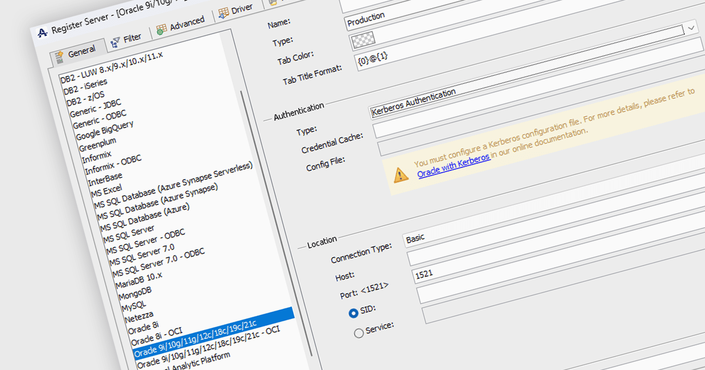
Task: Select the SID radio button
Action: [x=353, y=314]
